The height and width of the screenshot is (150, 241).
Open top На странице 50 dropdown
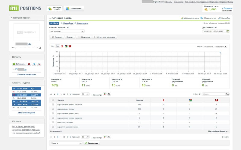(85, 94)
